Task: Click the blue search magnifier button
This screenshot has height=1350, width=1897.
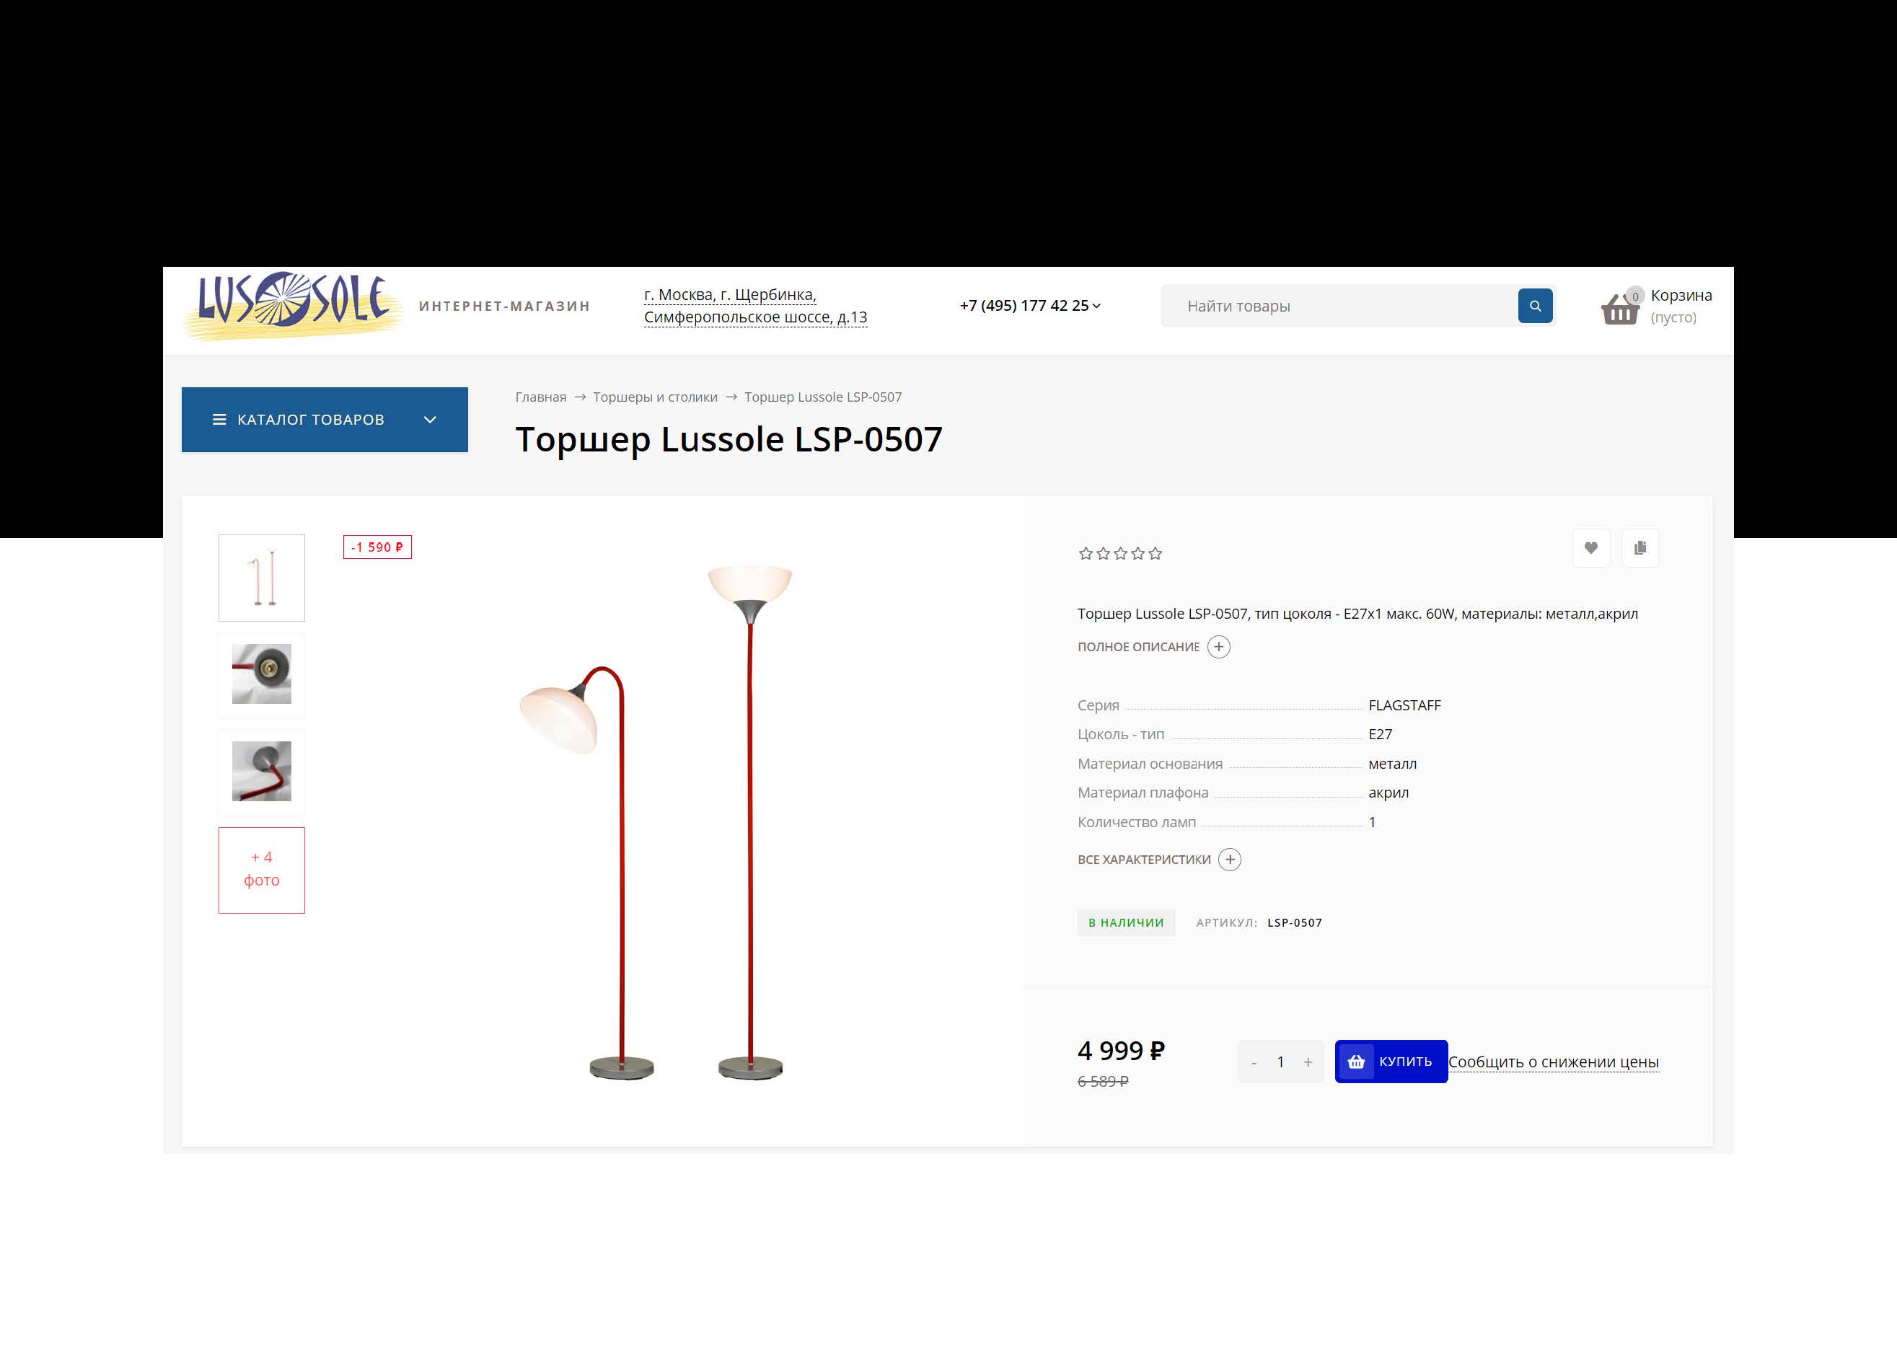Action: (x=1535, y=306)
